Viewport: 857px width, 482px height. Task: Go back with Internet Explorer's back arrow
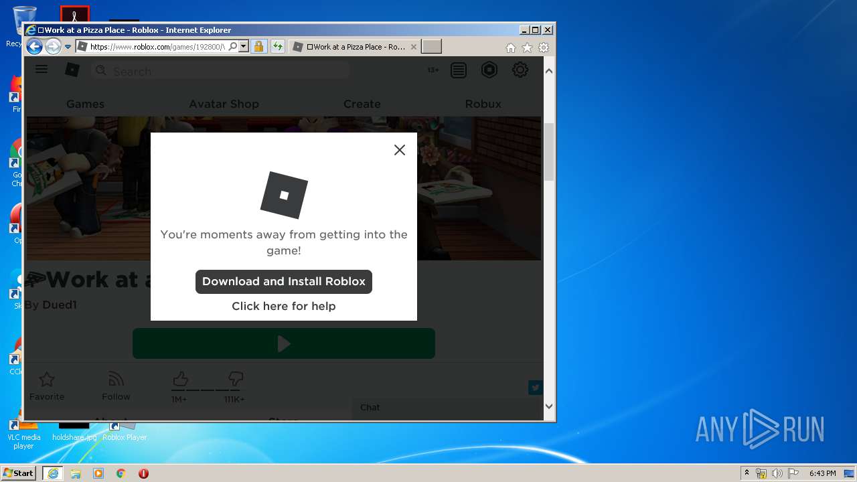tap(34, 47)
